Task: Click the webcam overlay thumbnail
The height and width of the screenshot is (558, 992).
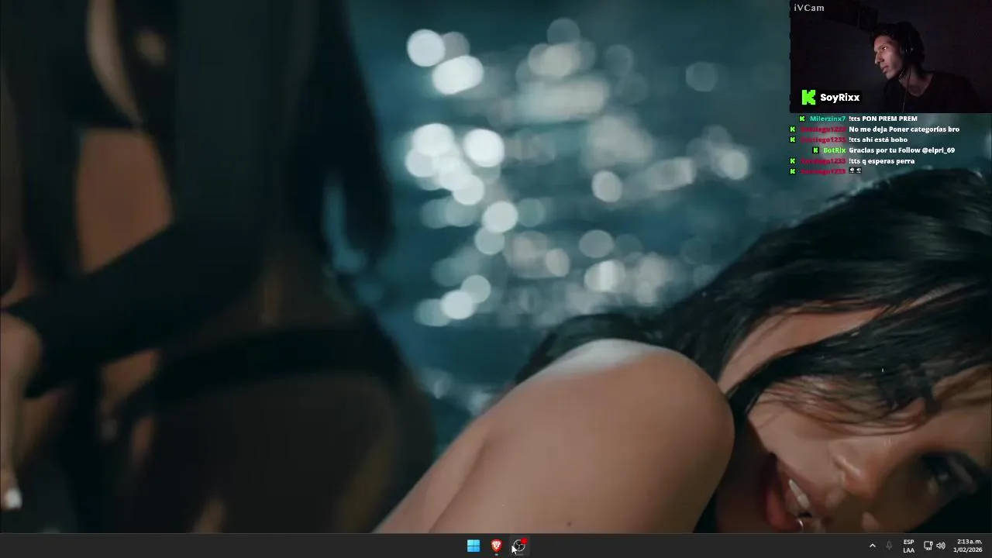Action: tap(890, 57)
